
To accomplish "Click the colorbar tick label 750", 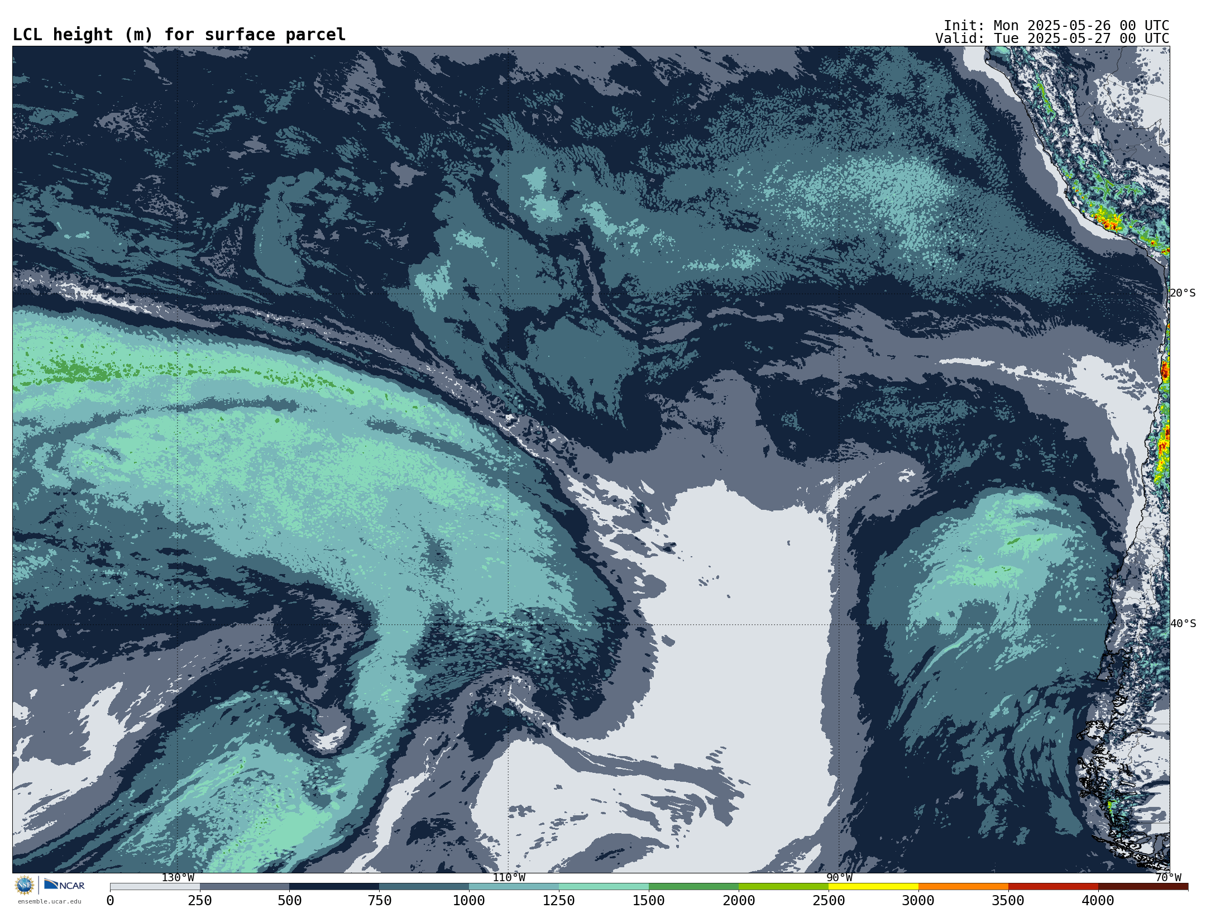I will click(x=380, y=901).
